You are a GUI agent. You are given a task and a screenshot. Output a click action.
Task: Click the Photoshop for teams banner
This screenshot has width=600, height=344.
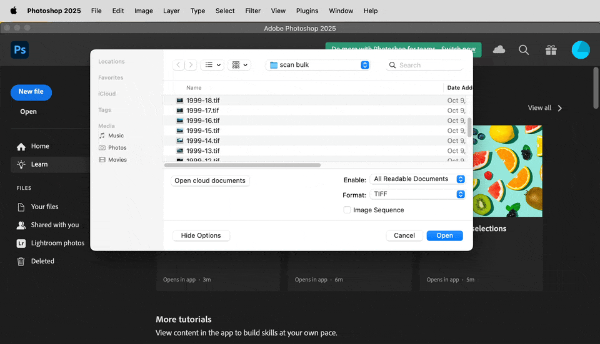click(x=403, y=49)
